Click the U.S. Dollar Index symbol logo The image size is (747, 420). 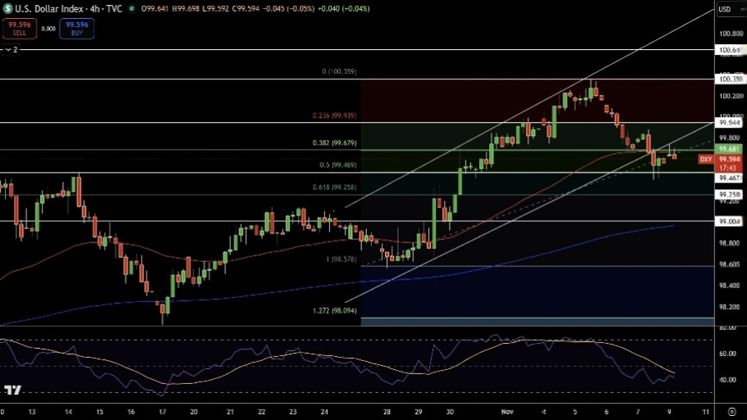tap(7, 8)
